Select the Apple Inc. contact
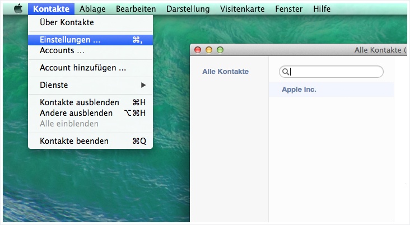 point(331,90)
